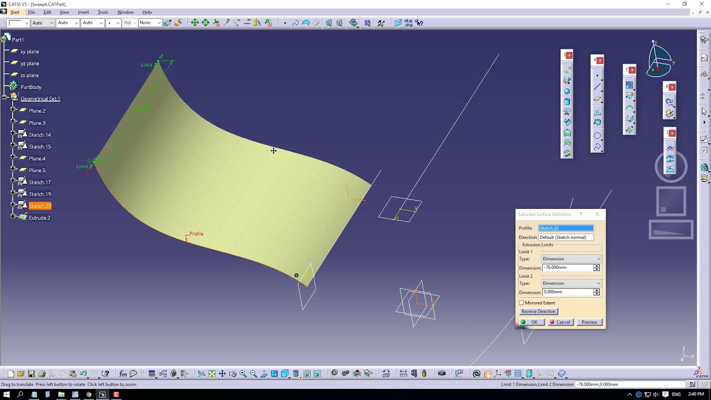
Task: Click the Save icon in bottom toolbar
Action: coord(31,373)
